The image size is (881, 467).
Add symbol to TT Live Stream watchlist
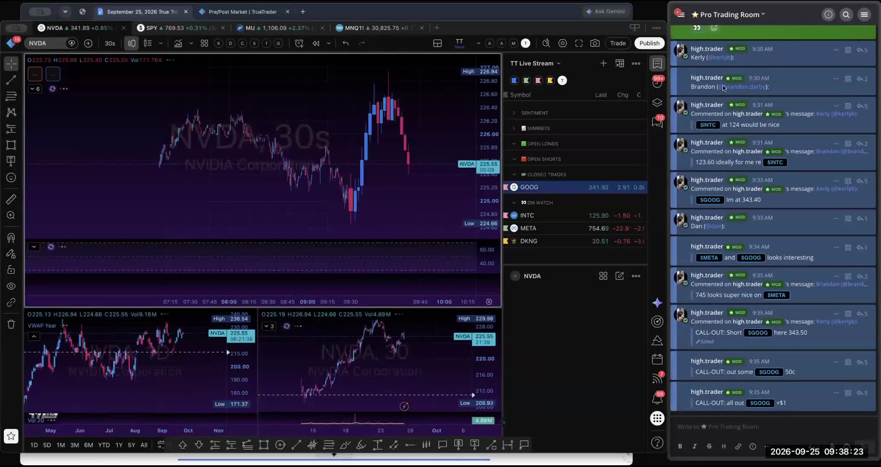(603, 63)
